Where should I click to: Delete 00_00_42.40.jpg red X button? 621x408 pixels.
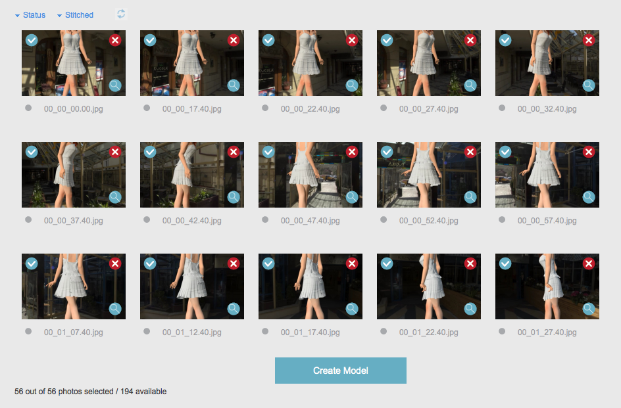(234, 152)
